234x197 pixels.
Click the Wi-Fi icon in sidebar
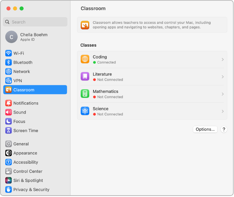8,53
